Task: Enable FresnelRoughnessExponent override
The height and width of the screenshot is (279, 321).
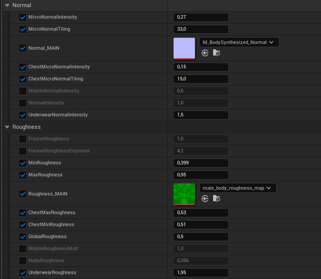Action: 23,151
